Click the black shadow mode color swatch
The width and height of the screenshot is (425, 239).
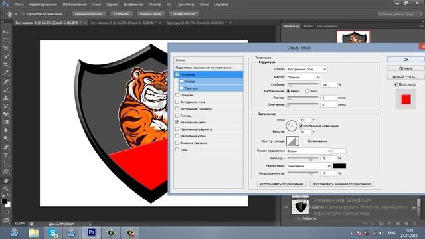(x=339, y=166)
